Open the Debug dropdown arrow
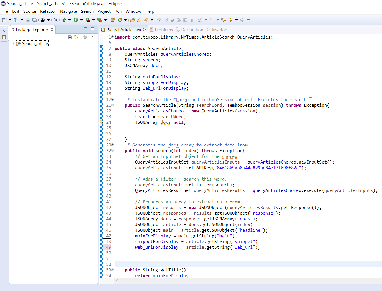Viewport: 382px width, 291px height. pos(70,20)
